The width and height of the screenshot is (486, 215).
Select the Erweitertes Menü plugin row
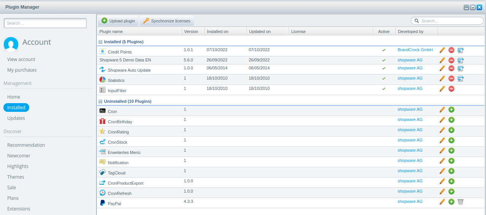[x=290, y=152]
